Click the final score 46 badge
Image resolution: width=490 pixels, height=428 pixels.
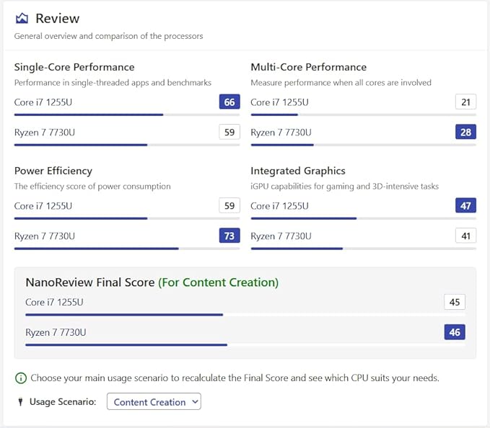[455, 332]
